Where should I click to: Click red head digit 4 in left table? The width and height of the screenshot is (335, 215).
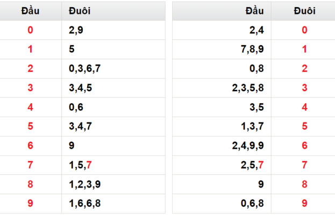30,107
